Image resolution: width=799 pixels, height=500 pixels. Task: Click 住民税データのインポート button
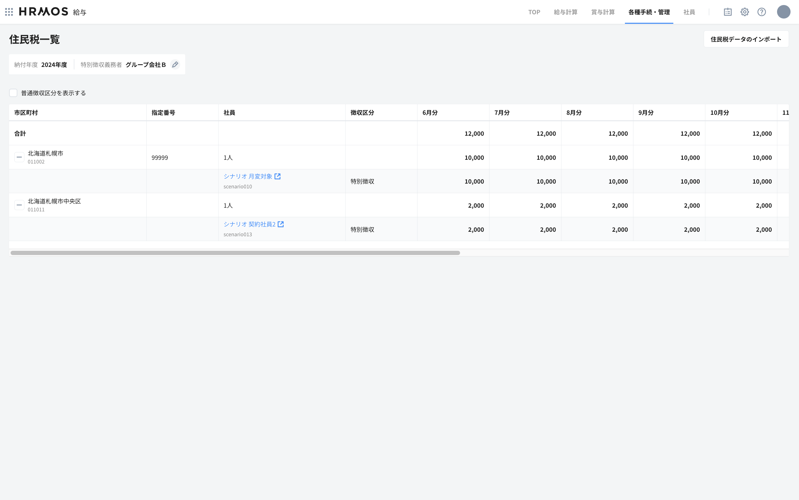click(x=746, y=39)
